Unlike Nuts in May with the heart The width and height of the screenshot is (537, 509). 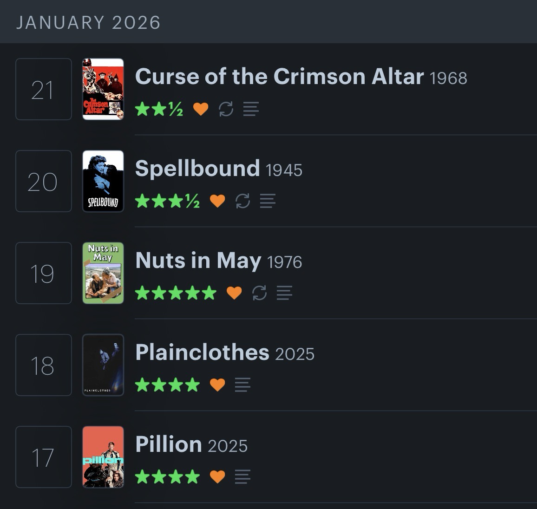234,293
